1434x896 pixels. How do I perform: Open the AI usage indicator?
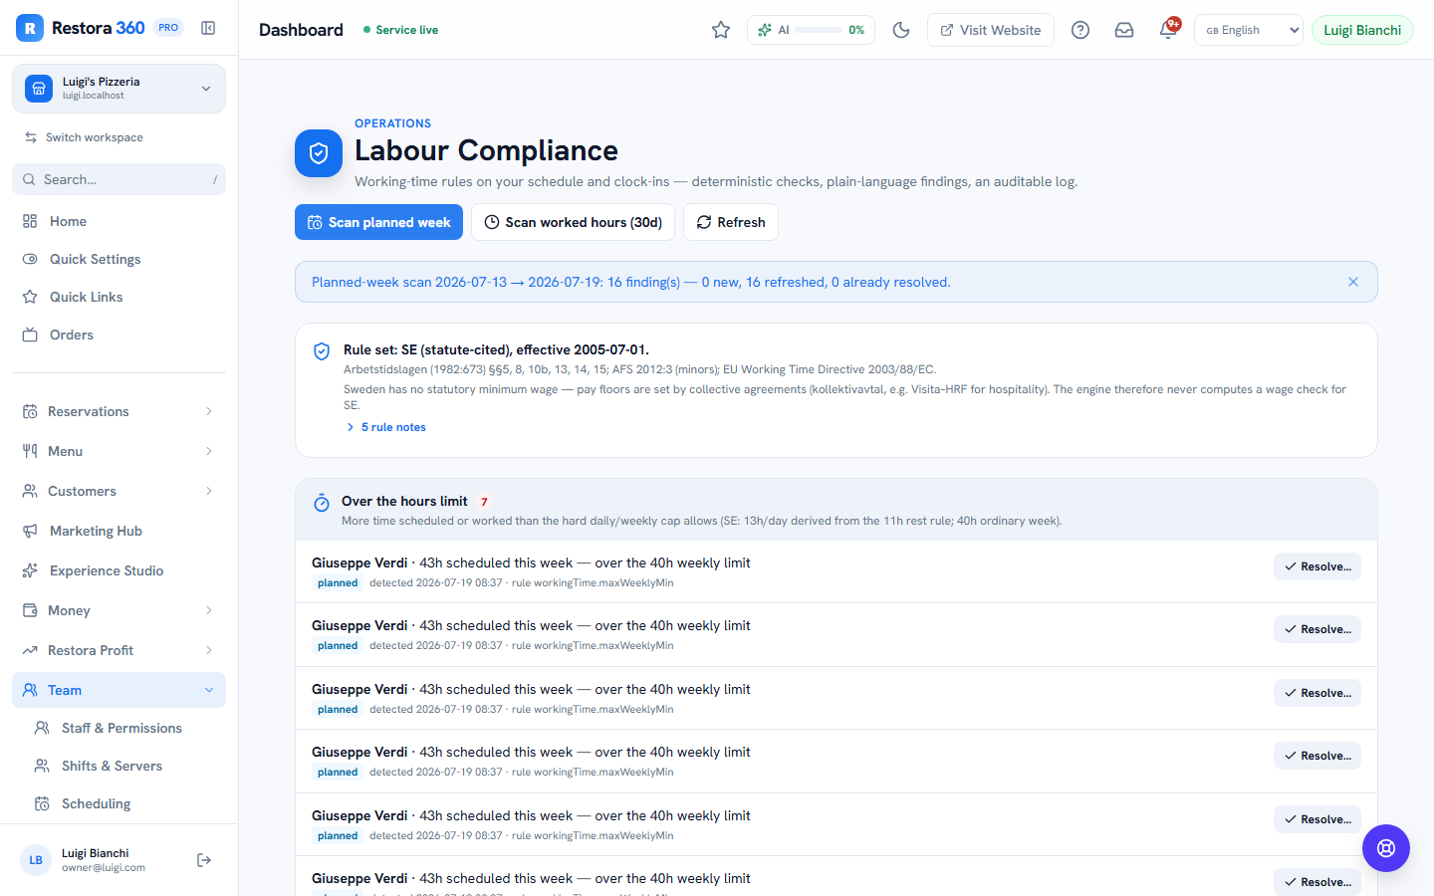point(811,30)
